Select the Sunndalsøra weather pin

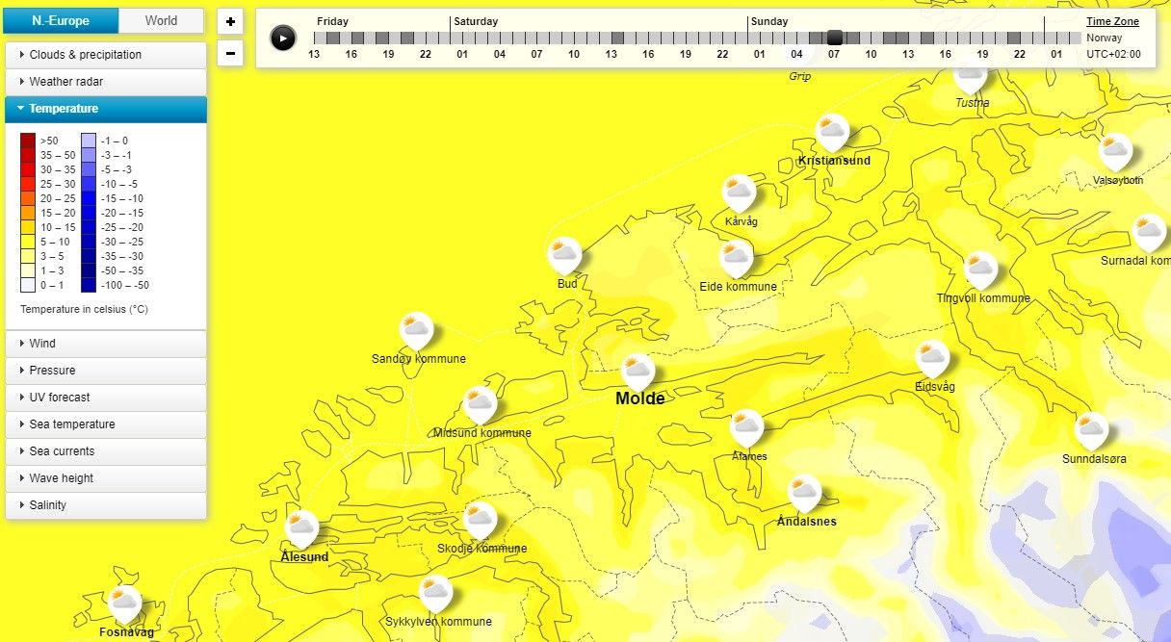tap(1091, 430)
